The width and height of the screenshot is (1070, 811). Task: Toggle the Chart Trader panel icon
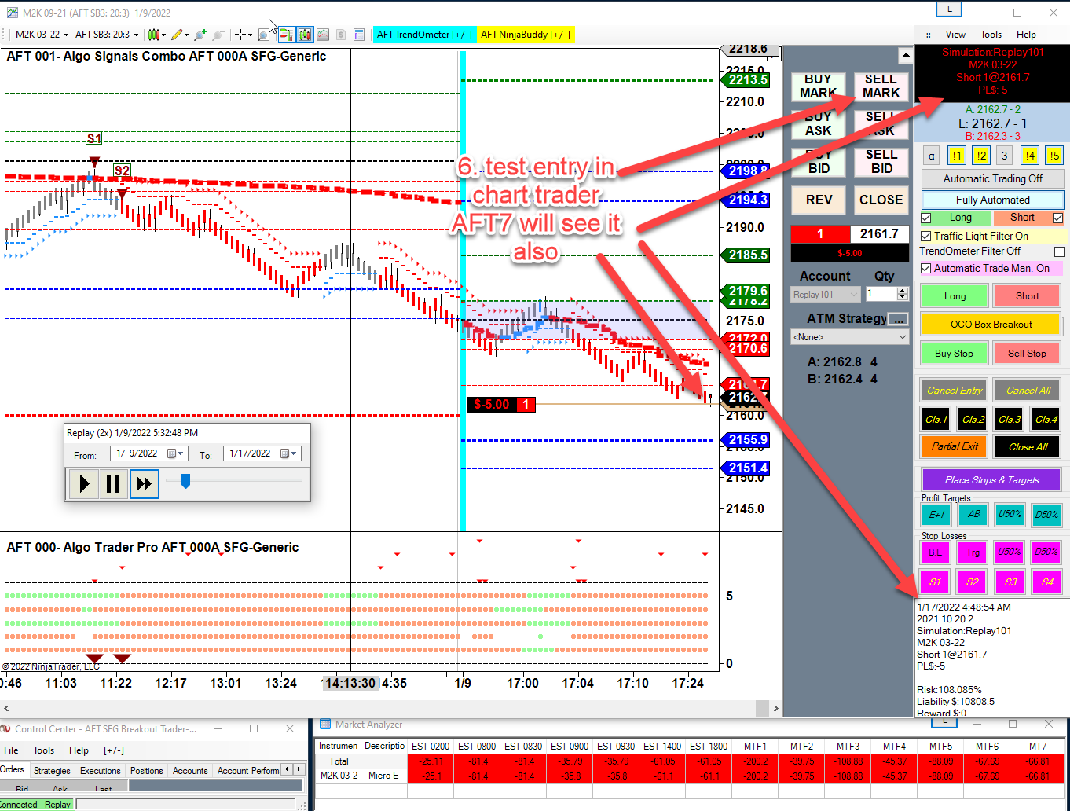point(286,35)
